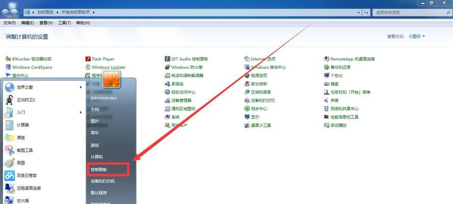Launch 远程桌面连接 from Start menu
This screenshot has width=453, height=204.
pyautogui.click(x=45, y=188)
